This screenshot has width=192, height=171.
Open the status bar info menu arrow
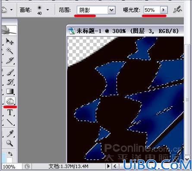109,166
